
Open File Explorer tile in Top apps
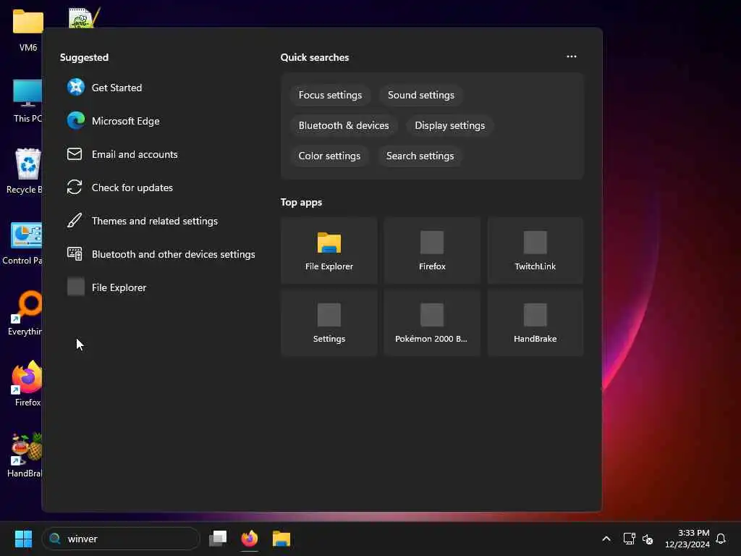pyautogui.click(x=329, y=250)
